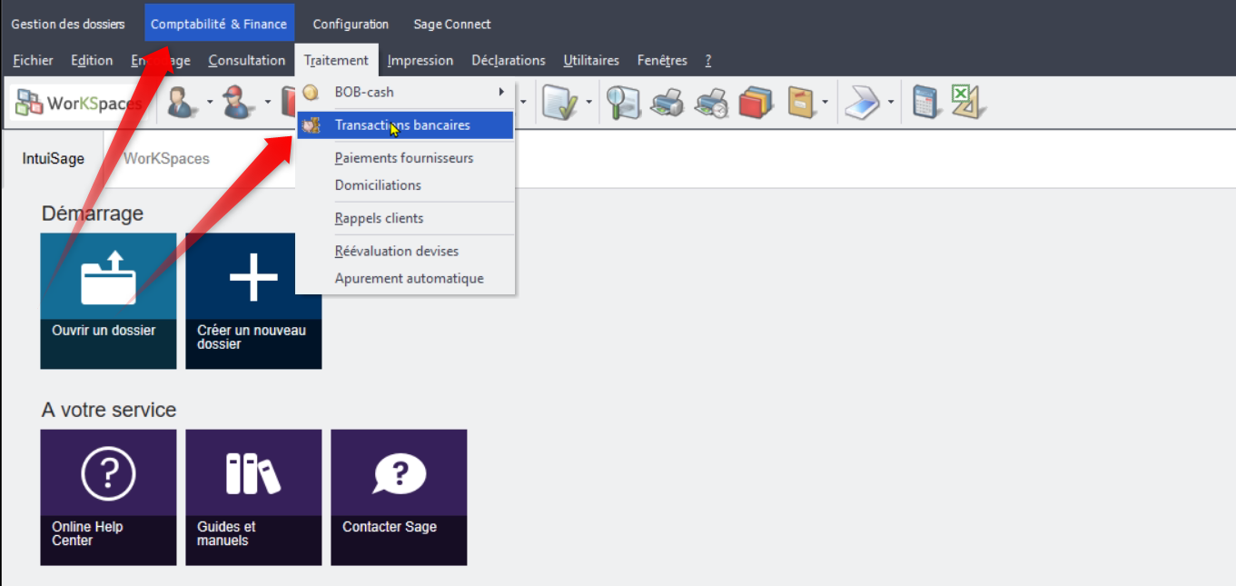The height and width of the screenshot is (586, 1236).
Task: Click the orange notebook icon
Action: coord(801,103)
